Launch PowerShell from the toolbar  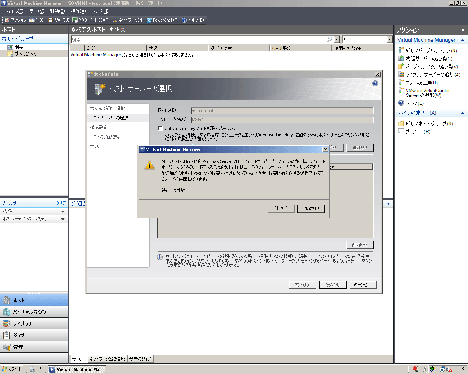[163, 20]
